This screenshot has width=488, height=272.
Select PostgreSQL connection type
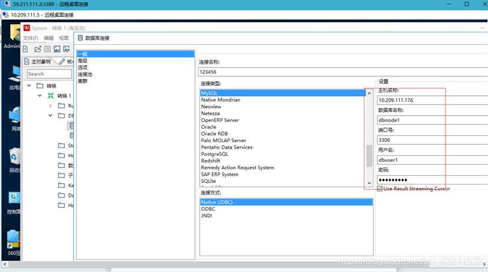pyautogui.click(x=283, y=154)
